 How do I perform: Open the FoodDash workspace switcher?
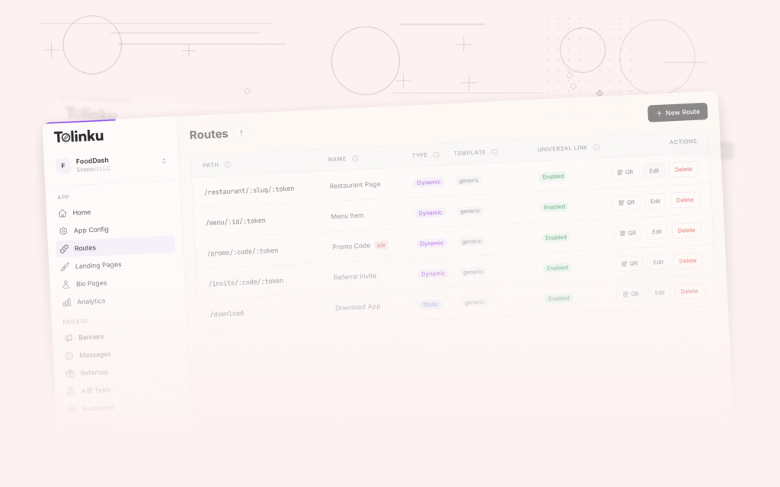[112, 164]
